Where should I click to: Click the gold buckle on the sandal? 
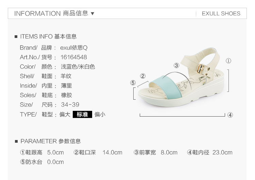point(203,70)
